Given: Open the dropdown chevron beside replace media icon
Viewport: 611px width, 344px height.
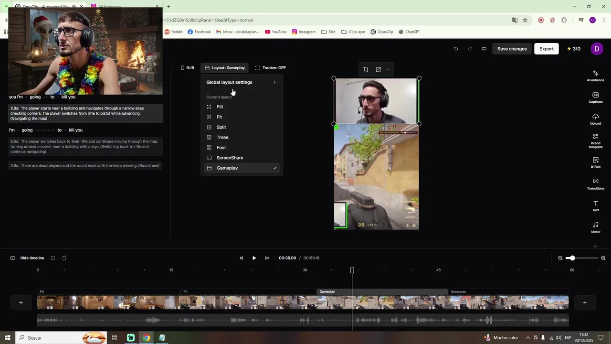Looking at the screenshot, I should point(387,69).
